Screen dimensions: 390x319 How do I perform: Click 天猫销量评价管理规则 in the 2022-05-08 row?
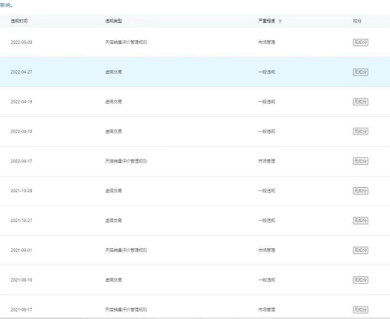point(126,42)
